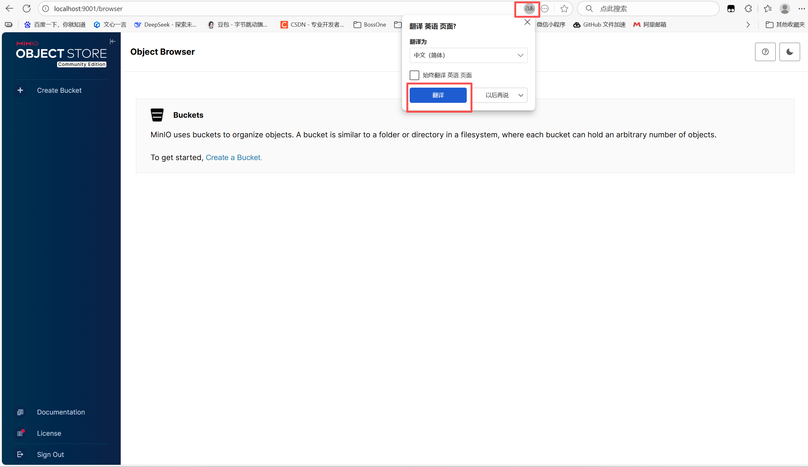Expand the target language dropdown
Screen dimensions: 808x467
(x=468, y=55)
